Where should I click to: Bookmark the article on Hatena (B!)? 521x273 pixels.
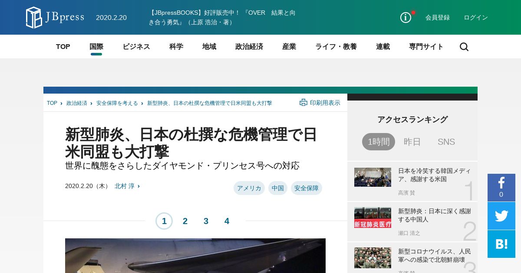[x=501, y=244]
